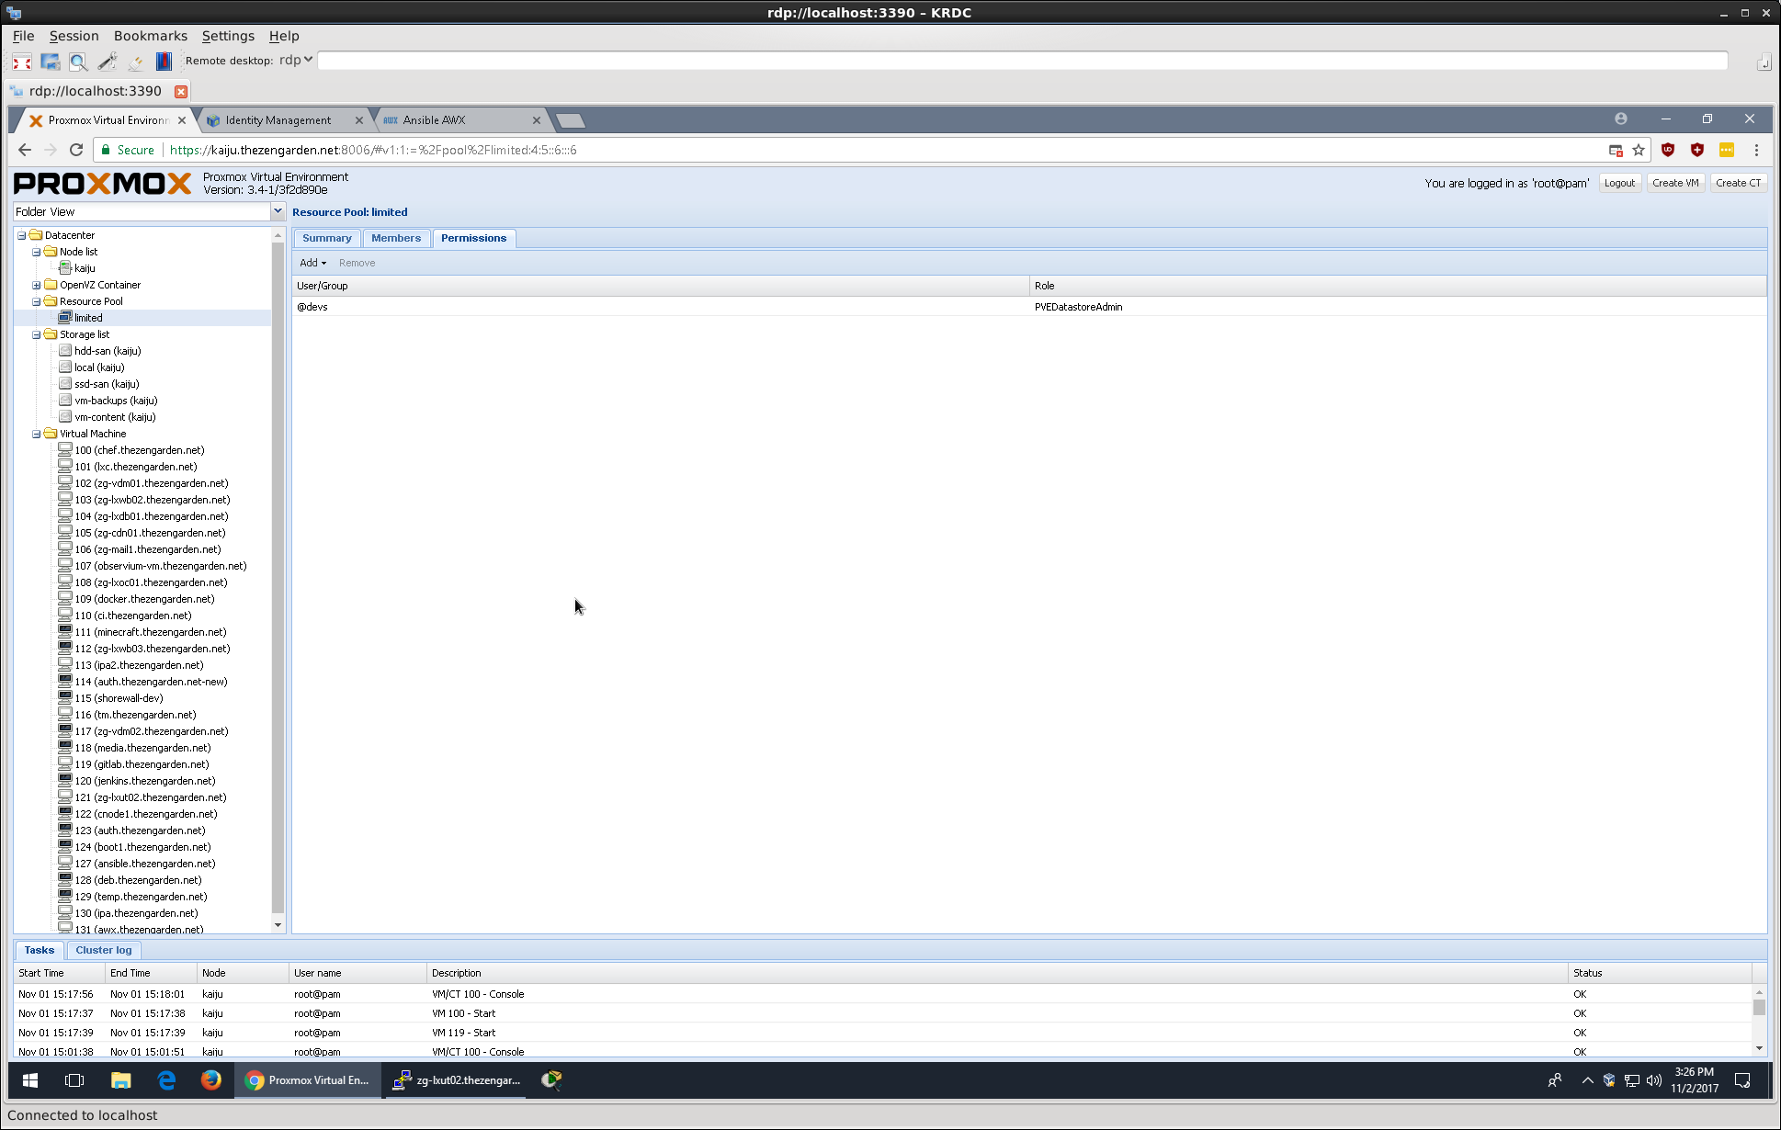Show hidden system tray icons
Image resolution: width=1781 pixels, height=1130 pixels.
tap(1587, 1080)
